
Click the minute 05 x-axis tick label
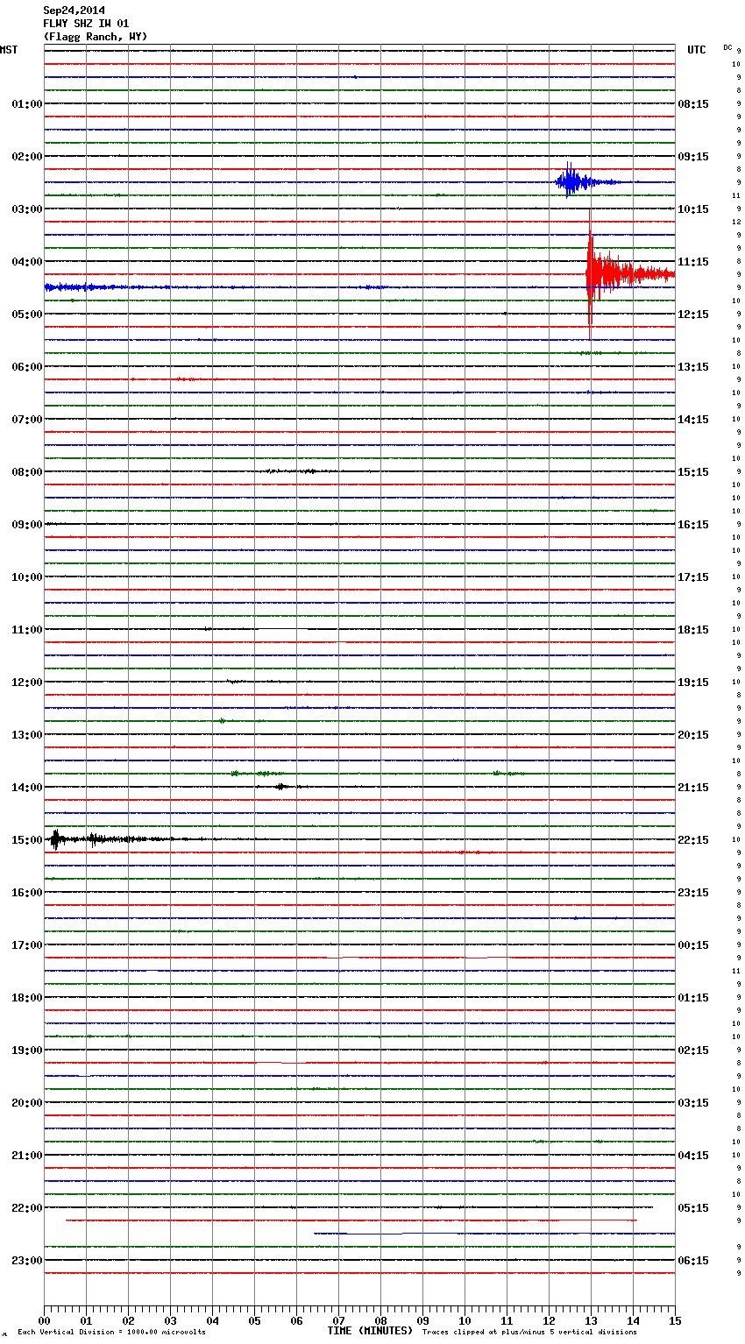tap(254, 1320)
